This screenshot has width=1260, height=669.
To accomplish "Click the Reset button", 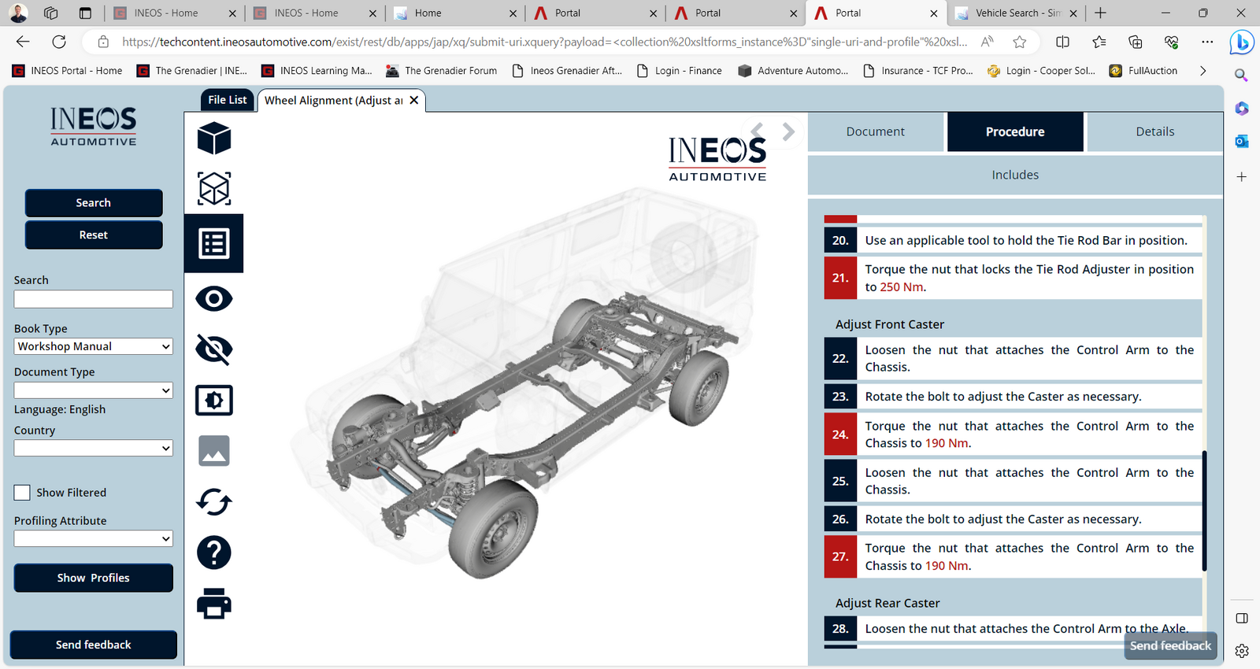I will point(94,235).
